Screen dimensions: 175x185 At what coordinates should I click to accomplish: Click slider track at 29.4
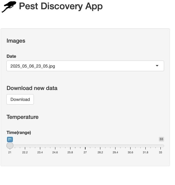(x=115, y=146)
